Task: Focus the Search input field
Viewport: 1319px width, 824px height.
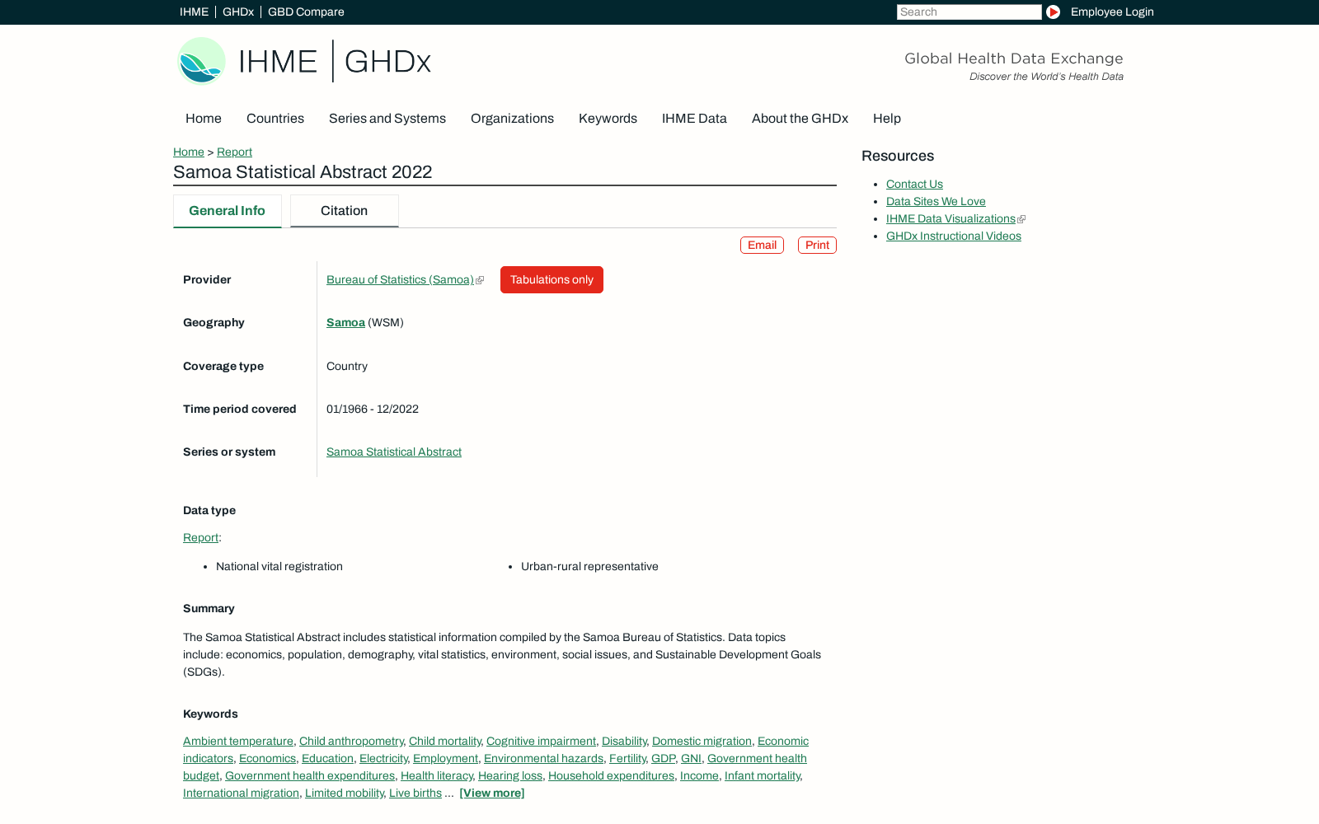Action: click(x=969, y=12)
